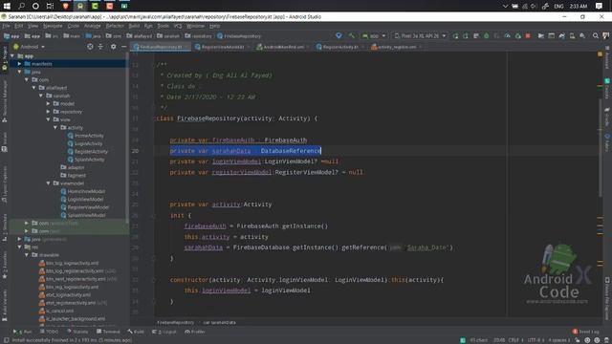The width and height of the screenshot is (612, 344).
Task: Click the FirebaseRepository breadcrumb in the navigation bar
Action: pos(239,36)
